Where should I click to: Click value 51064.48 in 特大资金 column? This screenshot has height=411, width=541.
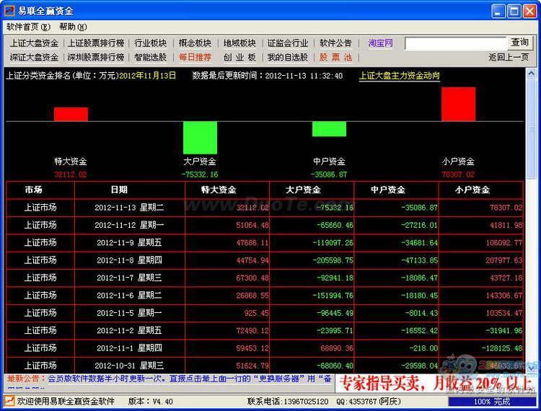coord(252,226)
